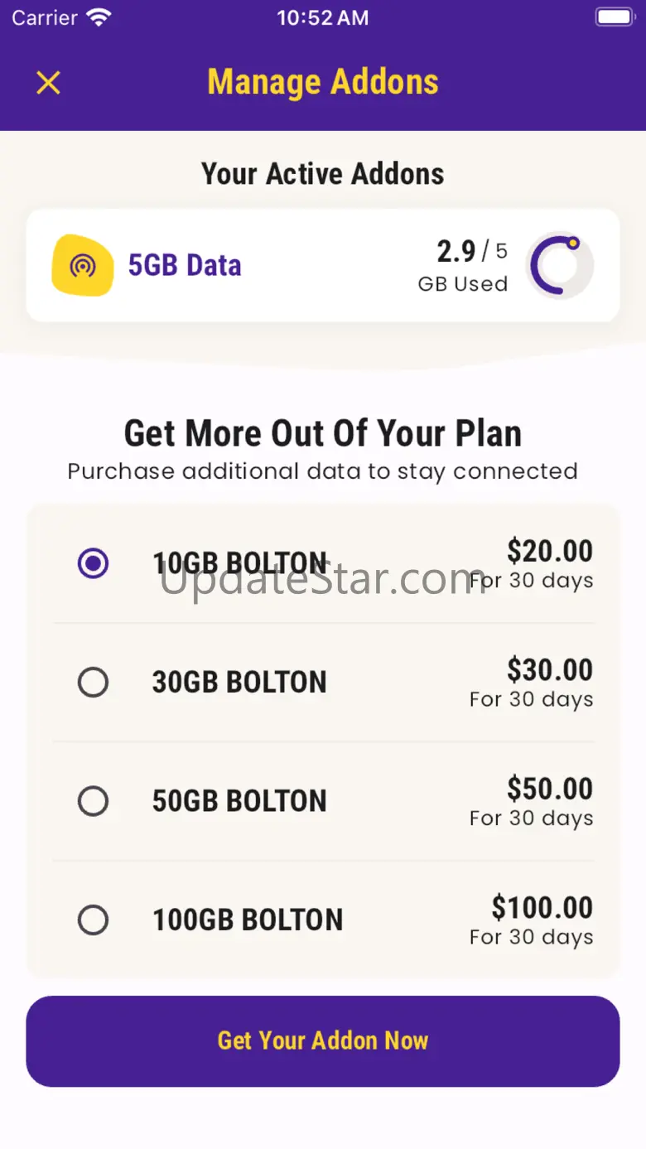Tap the $100.00 price for 100GB
Viewport: 646px width, 1149px height.
point(542,908)
